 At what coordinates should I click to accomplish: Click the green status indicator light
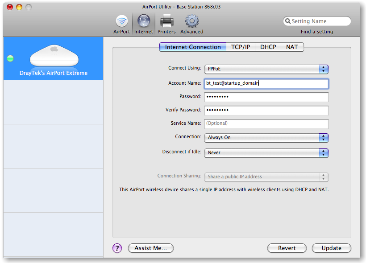[x=10, y=58]
